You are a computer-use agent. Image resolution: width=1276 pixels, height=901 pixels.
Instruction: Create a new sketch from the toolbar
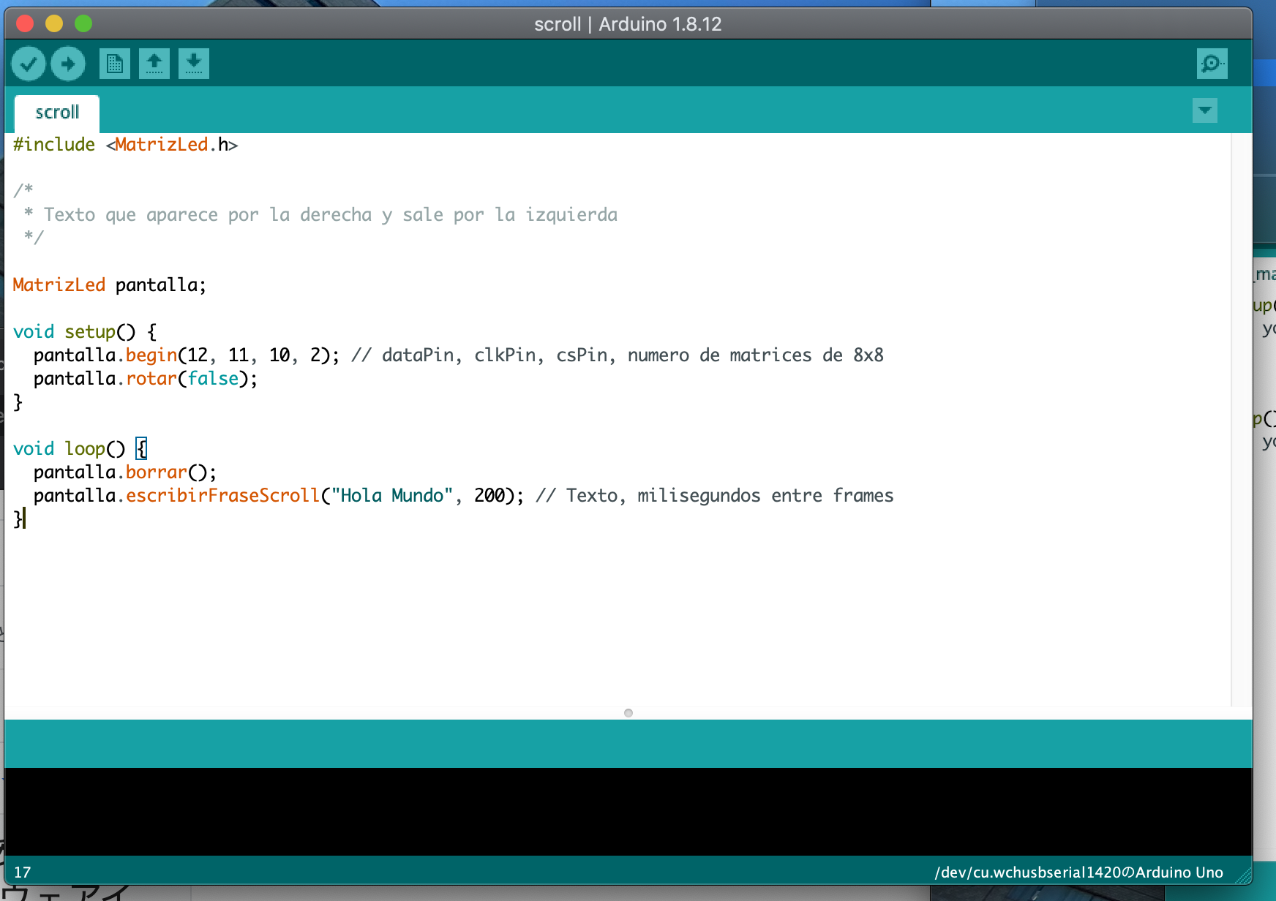pyautogui.click(x=114, y=64)
